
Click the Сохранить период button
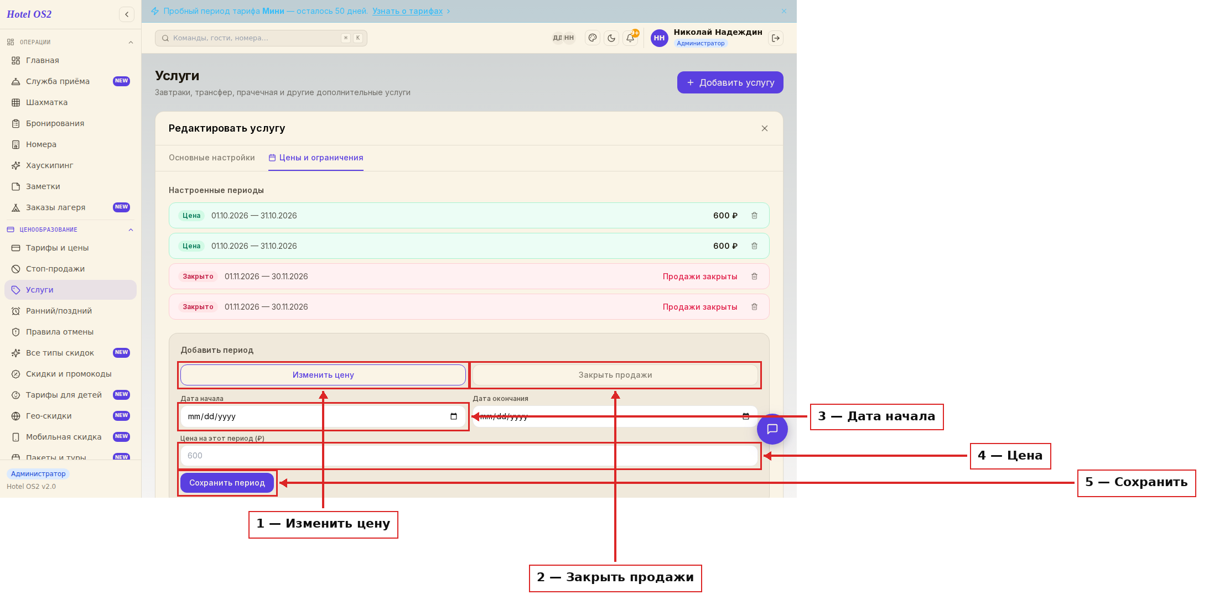tap(227, 483)
